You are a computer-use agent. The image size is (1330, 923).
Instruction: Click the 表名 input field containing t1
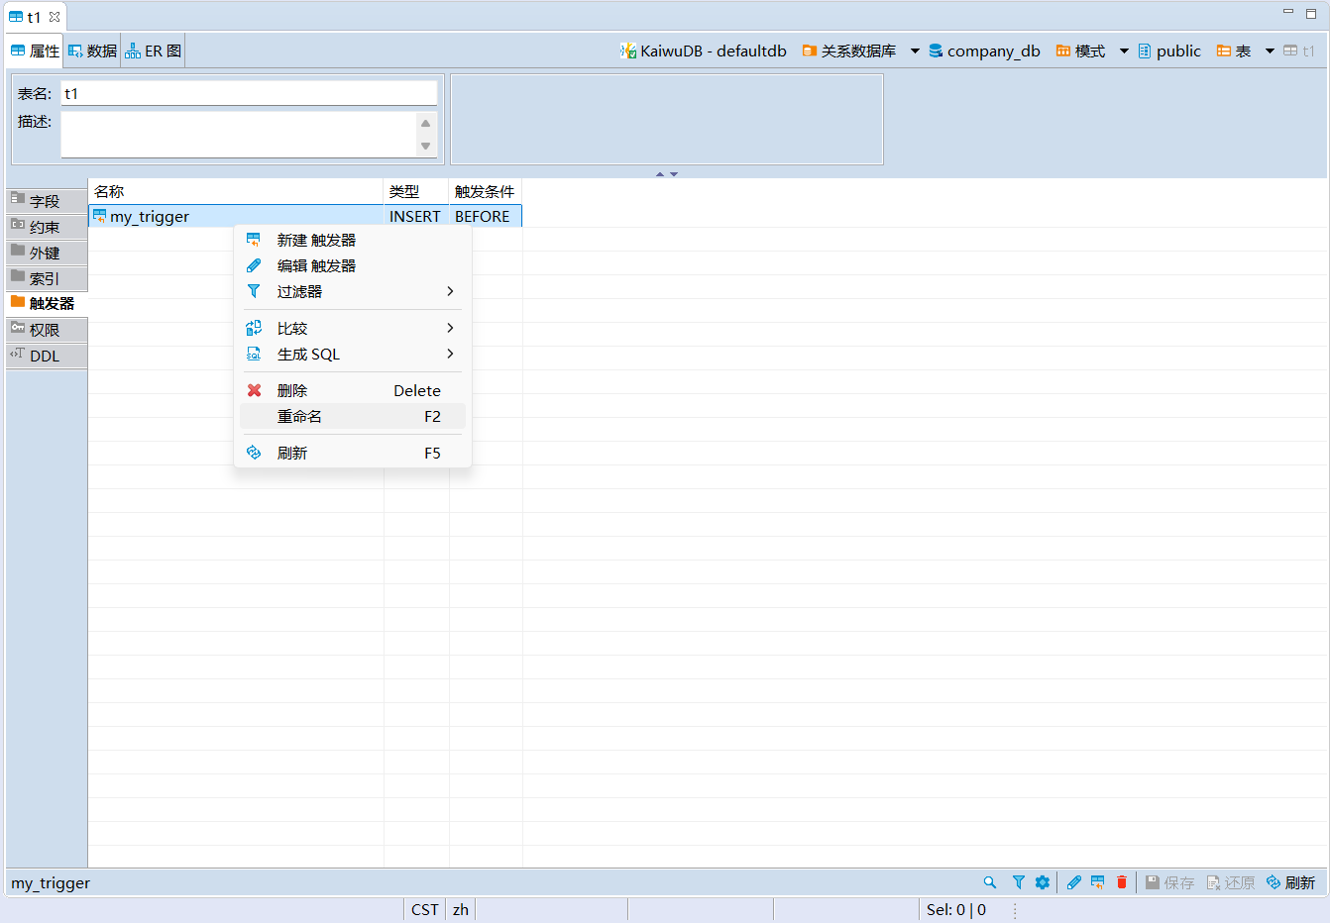248,93
